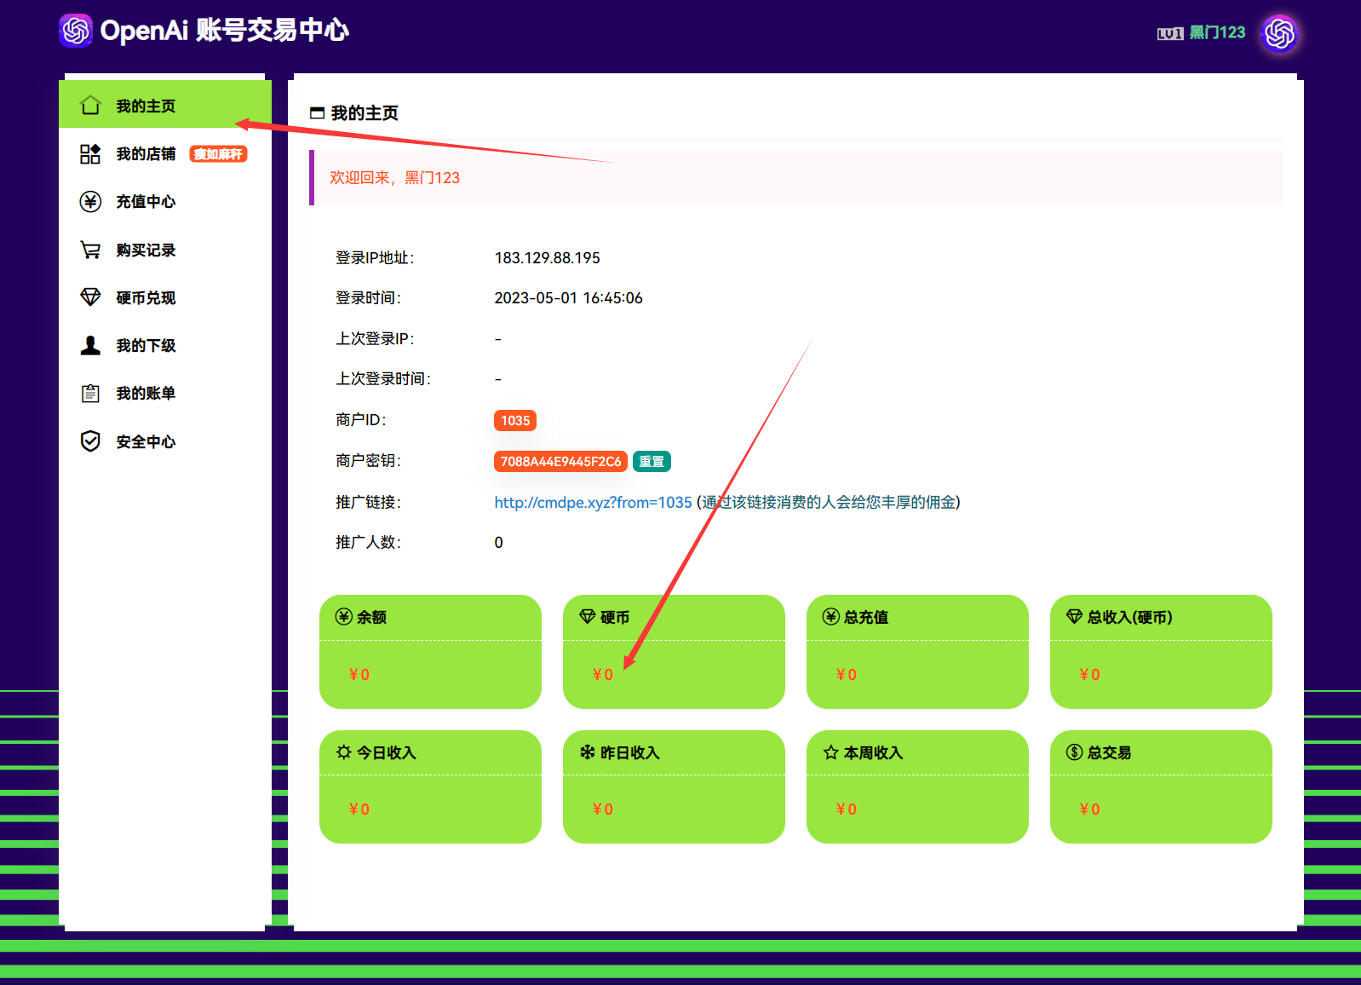Screen dimensions: 1361x985
Task: Open the 我的主页 menu item
Action: [165, 106]
